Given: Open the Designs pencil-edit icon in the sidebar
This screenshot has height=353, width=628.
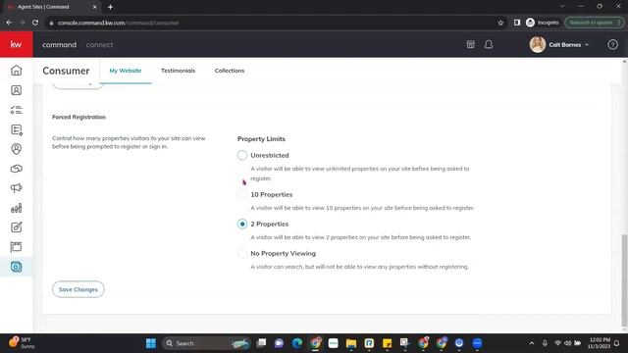Looking at the screenshot, I should (x=16, y=227).
